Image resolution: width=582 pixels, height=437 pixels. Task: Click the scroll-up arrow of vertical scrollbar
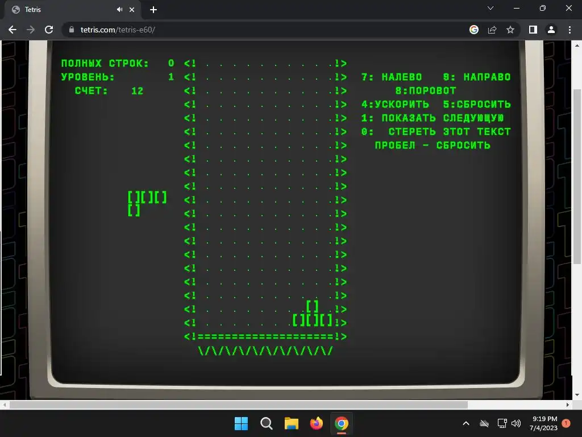coord(577,46)
